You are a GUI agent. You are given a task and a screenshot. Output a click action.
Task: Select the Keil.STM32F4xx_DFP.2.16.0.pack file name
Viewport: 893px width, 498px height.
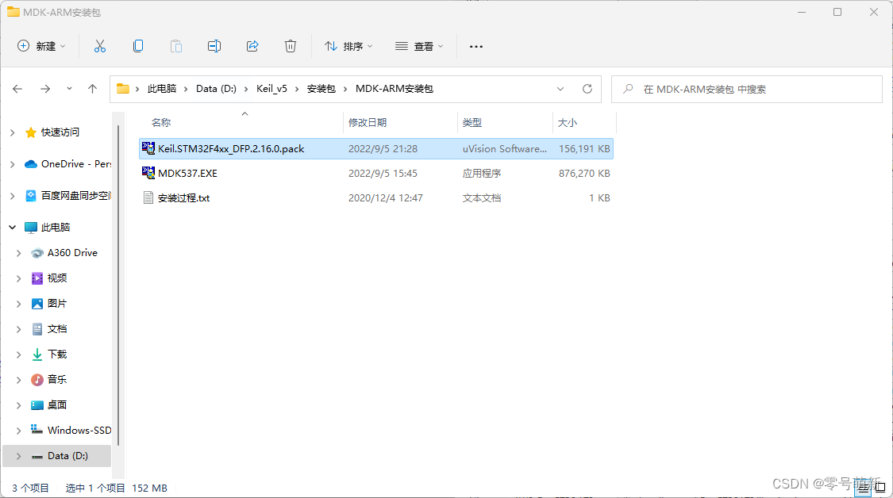231,148
